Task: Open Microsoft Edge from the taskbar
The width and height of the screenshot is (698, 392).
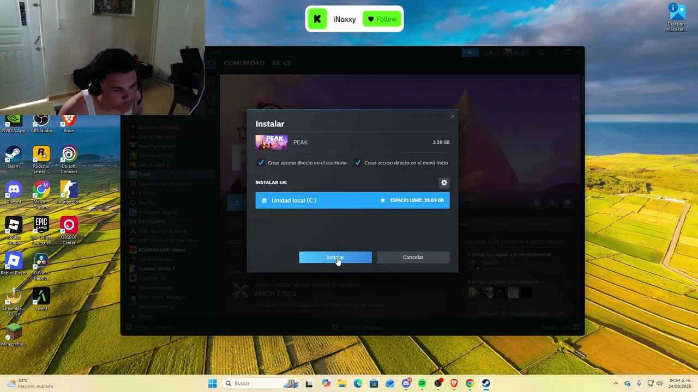Action: point(358,383)
